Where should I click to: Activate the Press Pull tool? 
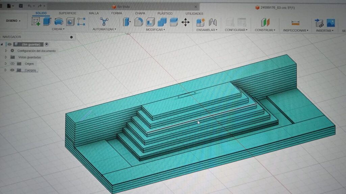[127, 22]
